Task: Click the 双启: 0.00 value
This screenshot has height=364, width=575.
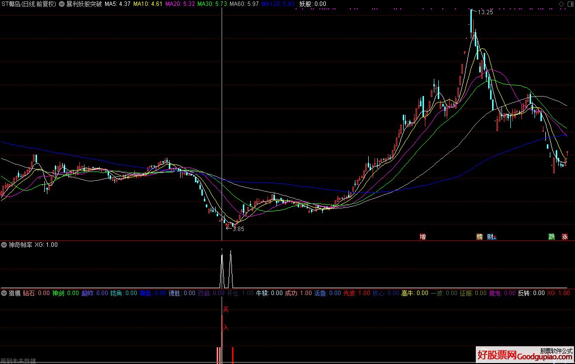Action: click(x=211, y=293)
